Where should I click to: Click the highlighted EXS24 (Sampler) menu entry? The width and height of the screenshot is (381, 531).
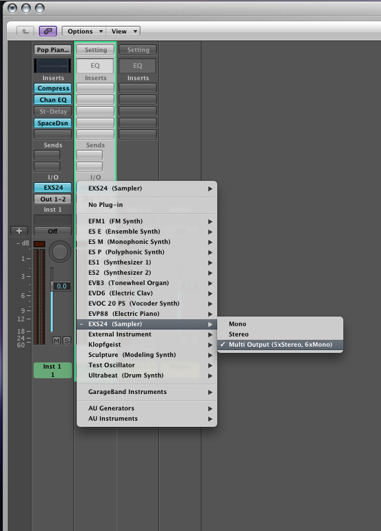click(x=147, y=324)
